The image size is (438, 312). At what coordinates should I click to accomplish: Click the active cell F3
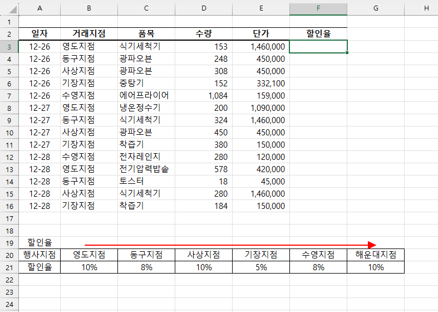click(318, 46)
